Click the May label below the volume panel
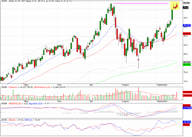This screenshot has width=192, height=137. (x=26, y=101)
